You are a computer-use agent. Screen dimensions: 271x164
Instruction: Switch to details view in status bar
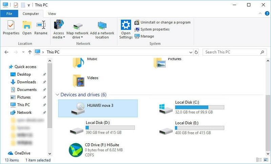pos(259,160)
